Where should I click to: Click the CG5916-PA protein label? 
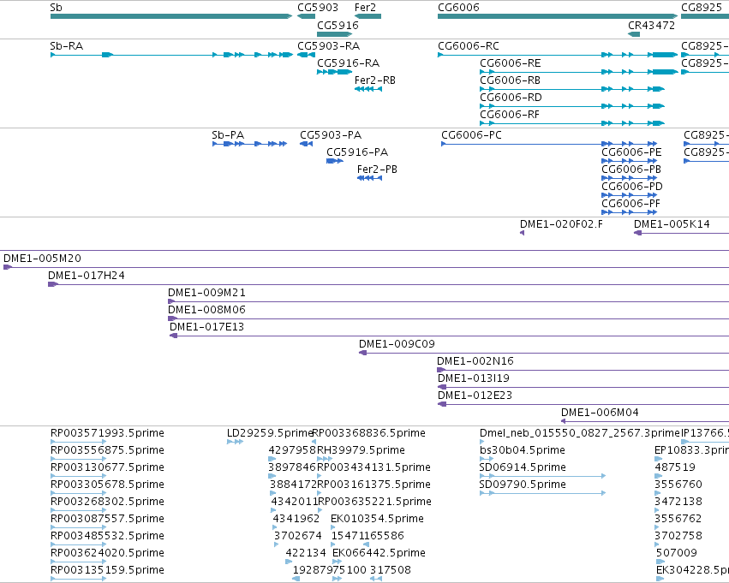357,152
